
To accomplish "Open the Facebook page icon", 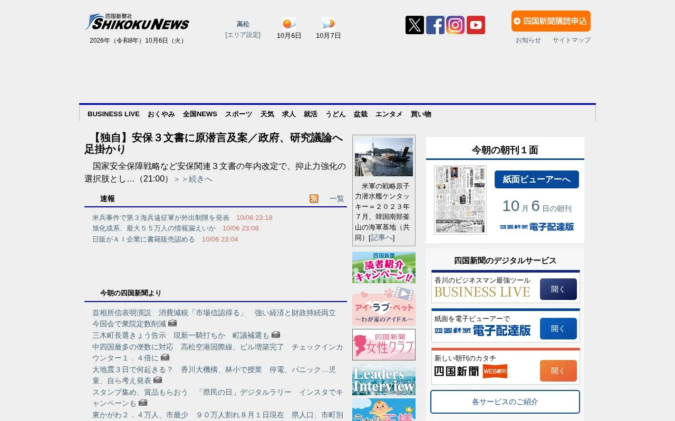I will coord(435,25).
